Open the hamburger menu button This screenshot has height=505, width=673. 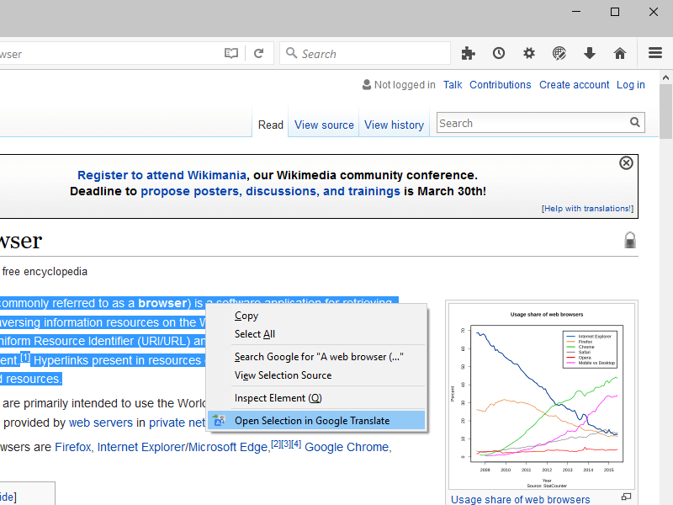(655, 53)
